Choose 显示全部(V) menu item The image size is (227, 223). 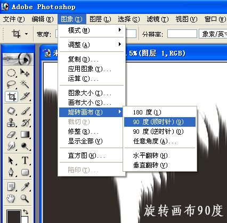[x=91, y=141]
